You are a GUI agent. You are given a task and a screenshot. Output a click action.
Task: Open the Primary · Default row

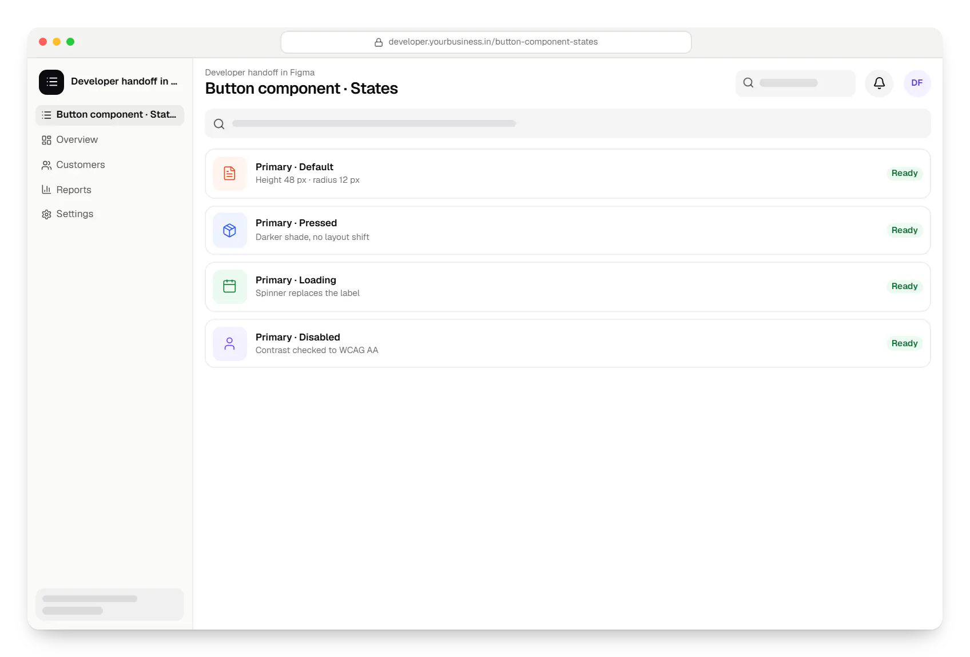coord(567,174)
